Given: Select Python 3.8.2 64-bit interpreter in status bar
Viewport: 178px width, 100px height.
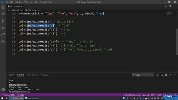Looking at the screenshot, I should point(9,95).
